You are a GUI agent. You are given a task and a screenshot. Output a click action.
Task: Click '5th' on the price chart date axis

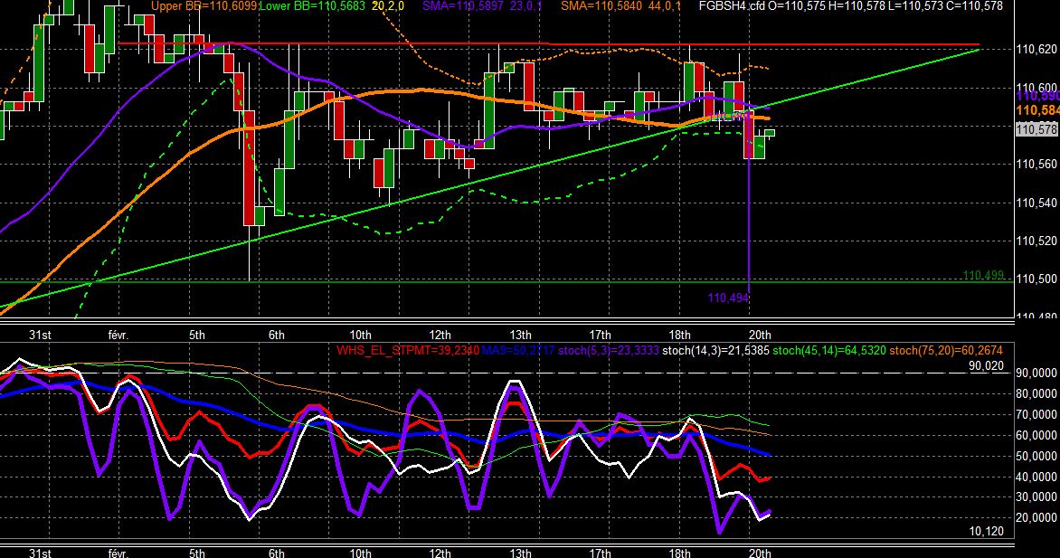click(x=197, y=335)
